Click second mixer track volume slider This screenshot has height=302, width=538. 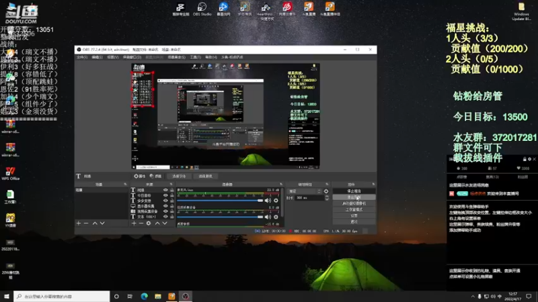[x=220, y=217]
